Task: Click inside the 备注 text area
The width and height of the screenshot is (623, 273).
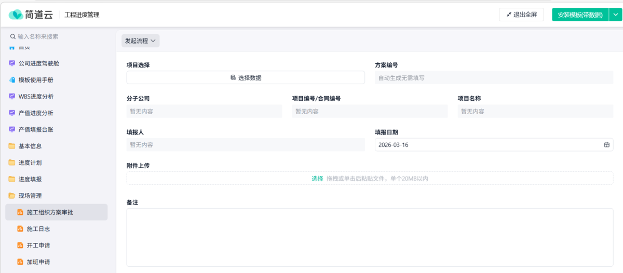Action: pos(370,237)
